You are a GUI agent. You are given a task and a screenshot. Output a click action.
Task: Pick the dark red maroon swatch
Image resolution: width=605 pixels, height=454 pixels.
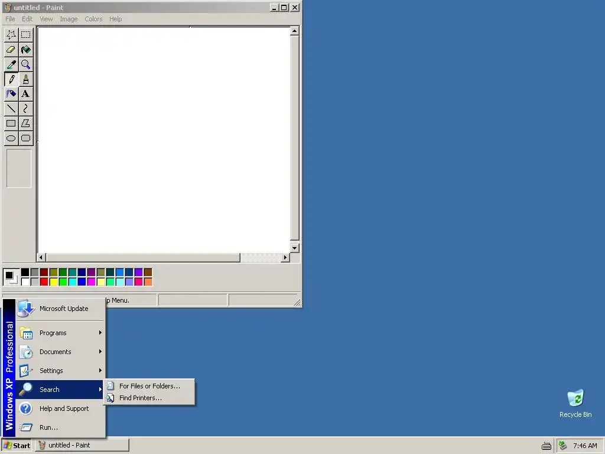click(x=44, y=273)
